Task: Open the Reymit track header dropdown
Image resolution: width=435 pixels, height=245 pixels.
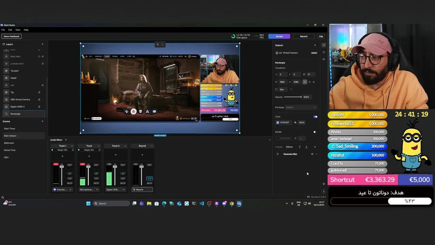Action: [x=152, y=146]
